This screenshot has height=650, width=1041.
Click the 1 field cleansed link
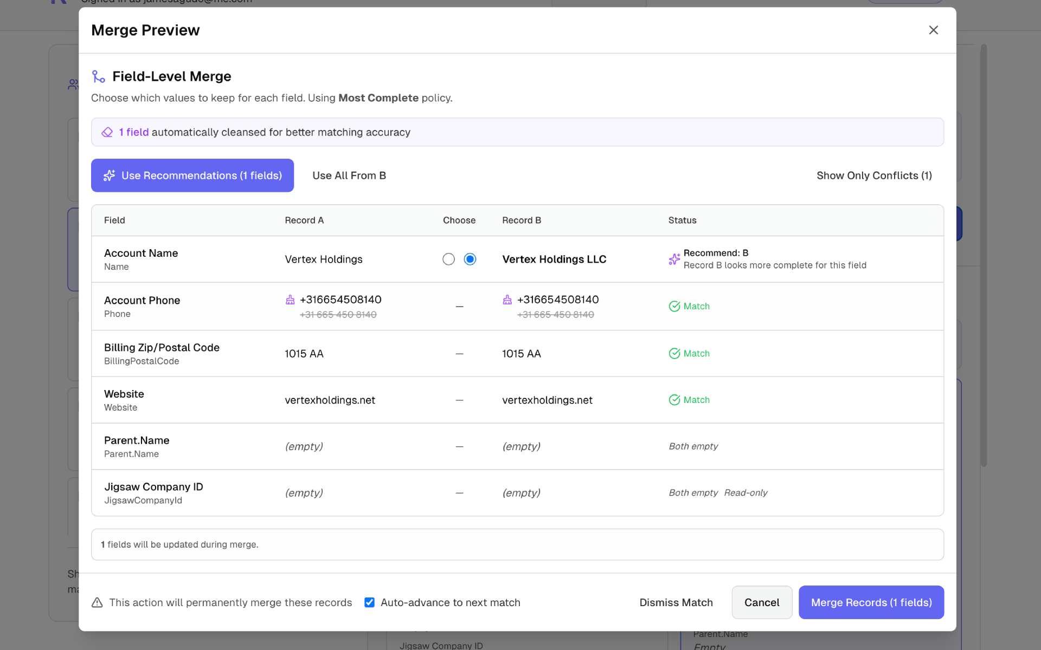pos(134,132)
